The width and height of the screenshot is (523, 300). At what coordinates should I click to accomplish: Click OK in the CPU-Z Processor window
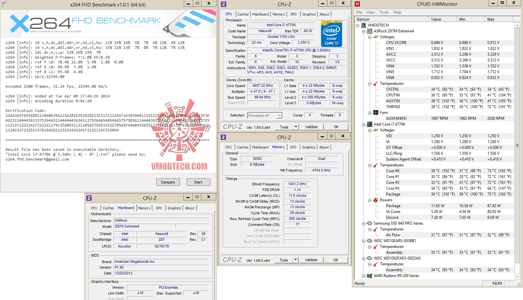coord(336,127)
